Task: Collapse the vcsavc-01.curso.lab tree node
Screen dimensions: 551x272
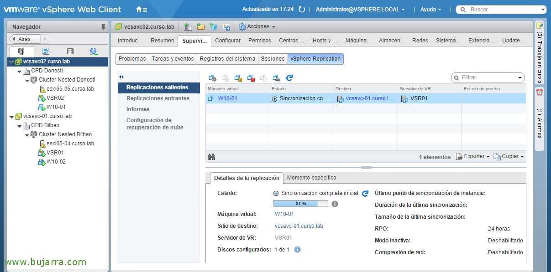Action: tap(12, 117)
